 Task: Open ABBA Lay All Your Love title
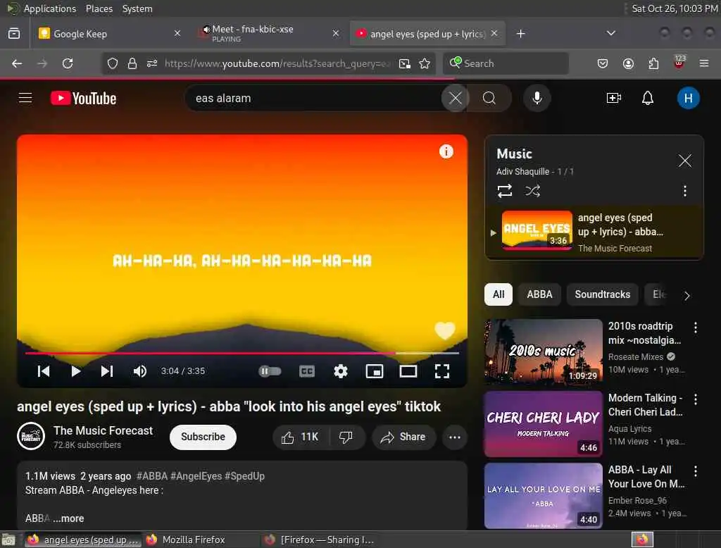click(x=646, y=476)
